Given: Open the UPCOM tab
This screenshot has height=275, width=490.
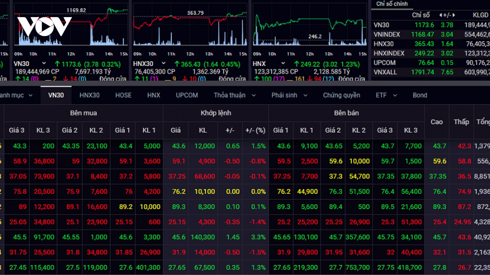Looking at the screenshot, I should coord(187,95).
